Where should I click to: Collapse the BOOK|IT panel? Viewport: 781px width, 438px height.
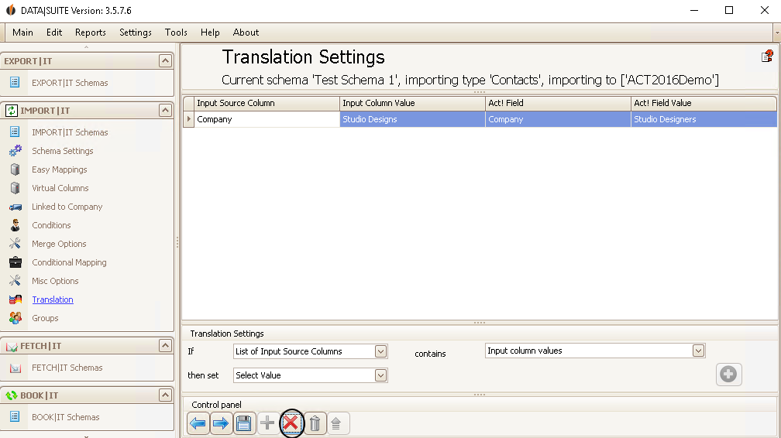(x=165, y=395)
